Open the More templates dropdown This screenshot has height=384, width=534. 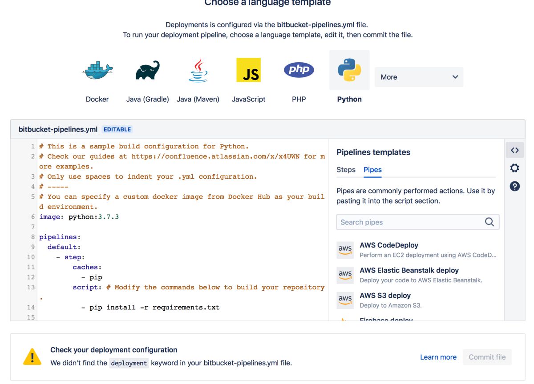click(419, 77)
